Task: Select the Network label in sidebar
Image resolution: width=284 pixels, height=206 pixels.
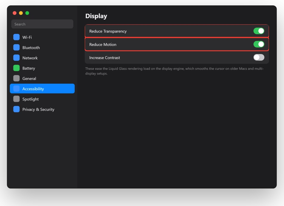Action: click(x=30, y=58)
